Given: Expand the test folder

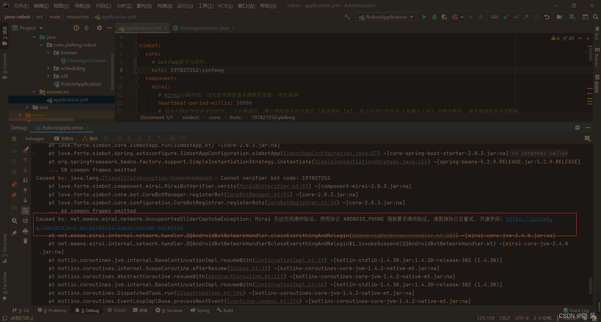Looking at the screenshot, I should click(27, 107).
